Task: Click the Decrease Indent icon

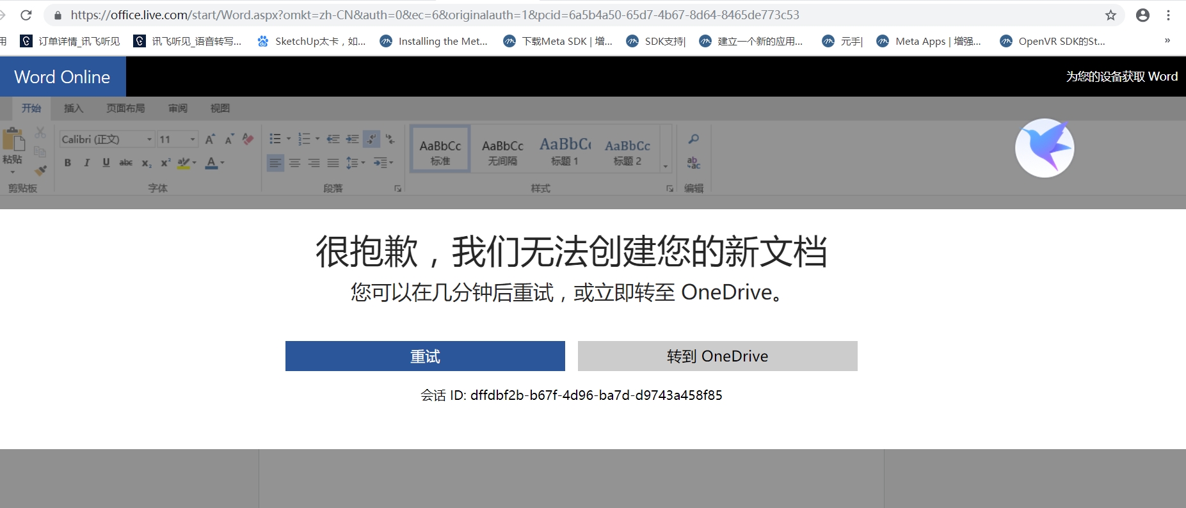Action: pos(333,139)
